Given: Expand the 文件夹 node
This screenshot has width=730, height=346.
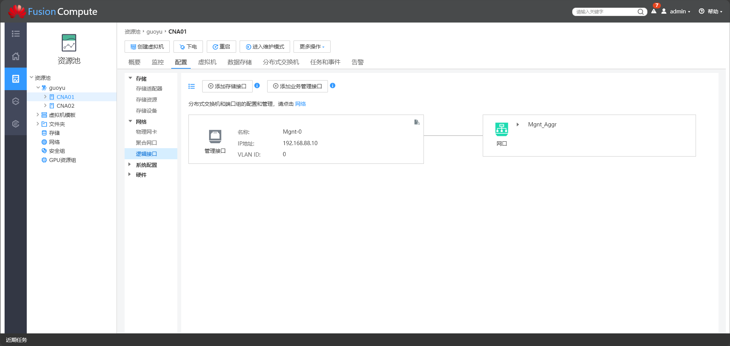Looking at the screenshot, I should click(37, 124).
